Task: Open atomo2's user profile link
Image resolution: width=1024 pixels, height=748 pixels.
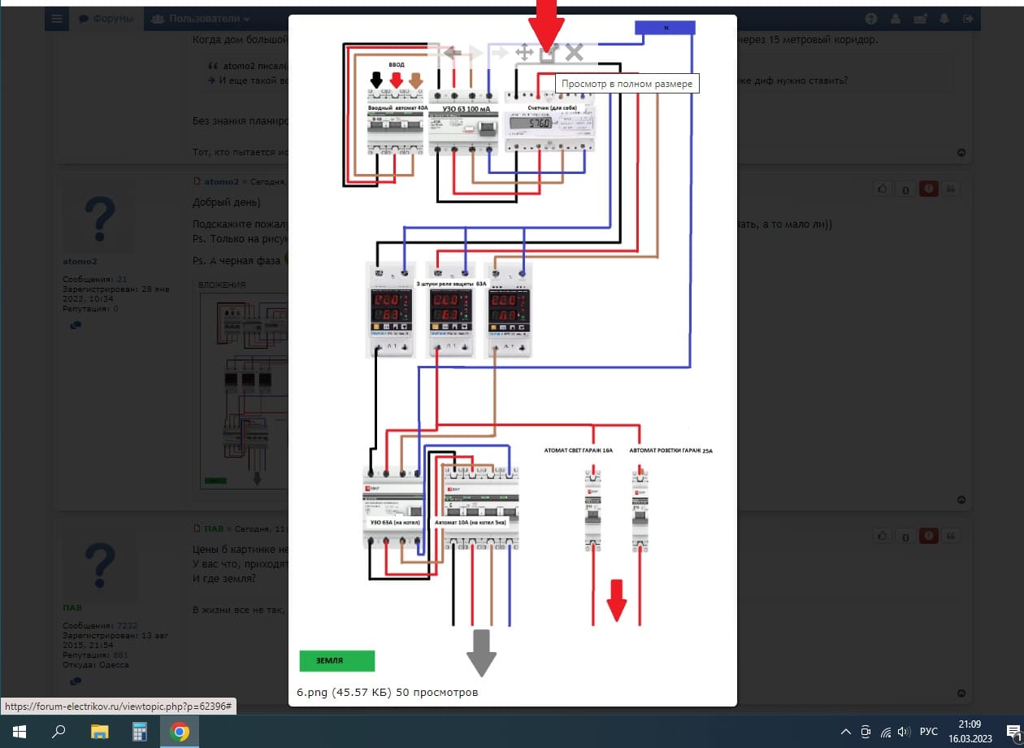Action: (80, 261)
